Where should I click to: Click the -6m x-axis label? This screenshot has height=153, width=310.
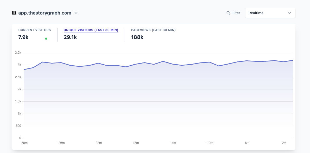click(246, 143)
